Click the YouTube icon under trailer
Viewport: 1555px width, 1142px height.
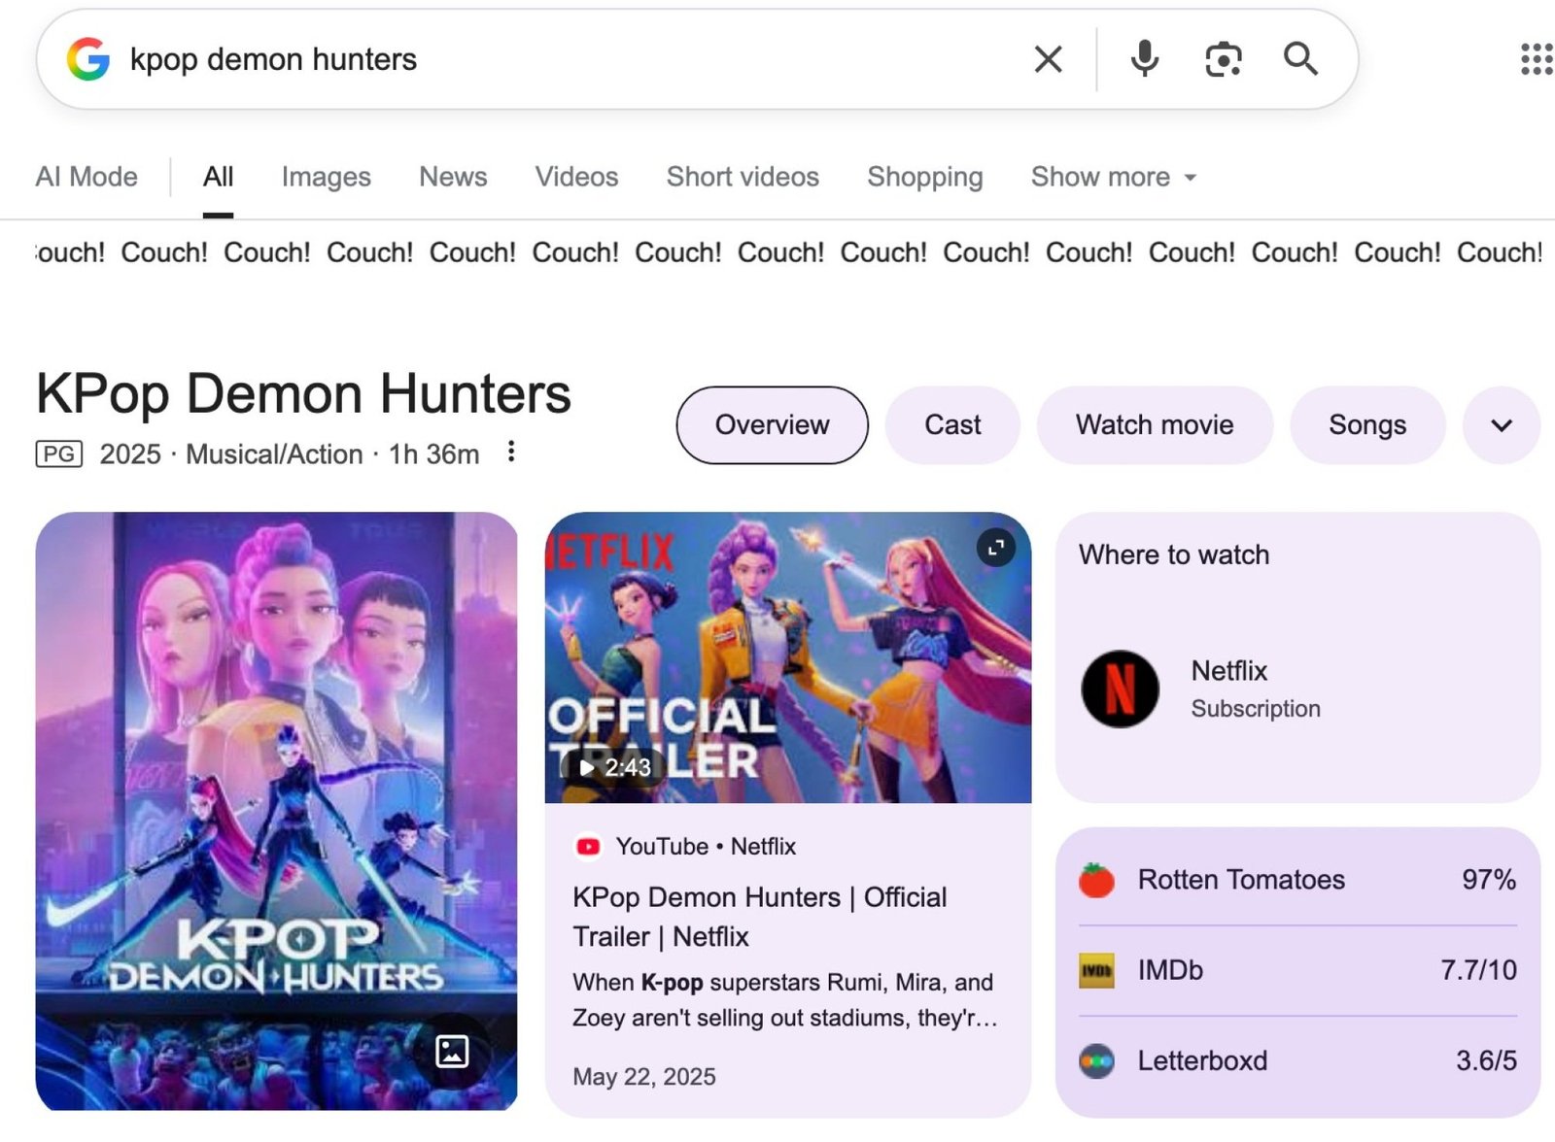[588, 847]
